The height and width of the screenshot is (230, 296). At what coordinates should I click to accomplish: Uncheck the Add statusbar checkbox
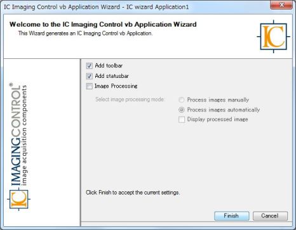[x=90, y=76]
